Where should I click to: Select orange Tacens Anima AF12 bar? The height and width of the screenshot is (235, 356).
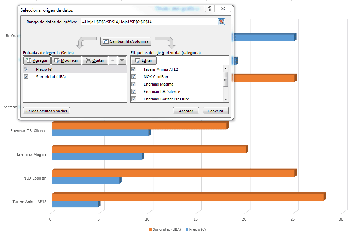click(189, 197)
